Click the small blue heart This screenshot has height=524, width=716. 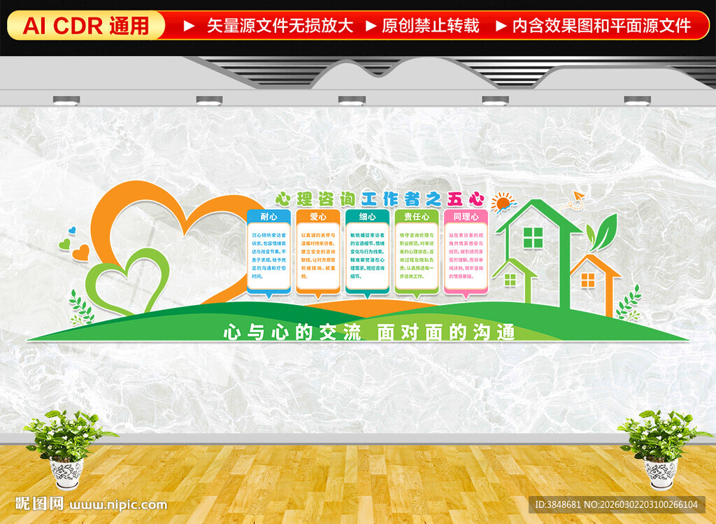[x=72, y=230]
